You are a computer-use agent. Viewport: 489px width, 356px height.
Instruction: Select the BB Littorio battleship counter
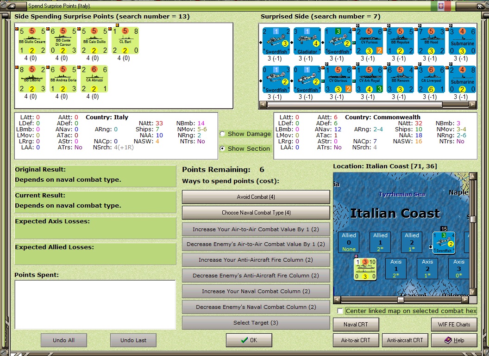tap(32, 79)
